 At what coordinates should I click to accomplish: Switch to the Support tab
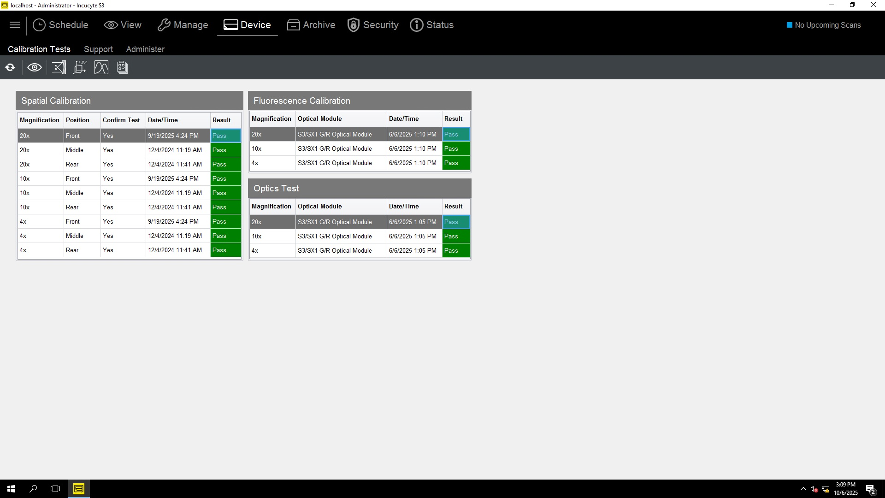coord(98,49)
